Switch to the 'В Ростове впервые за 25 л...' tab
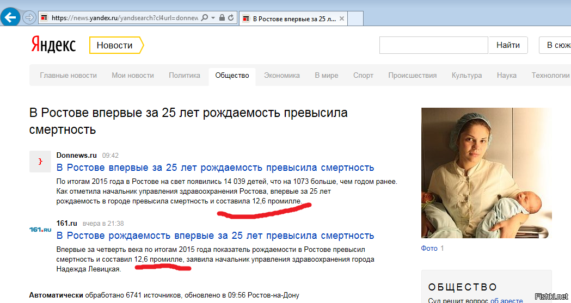Image resolution: width=571 pixels, height=303 pixels. tap(294, 18)
